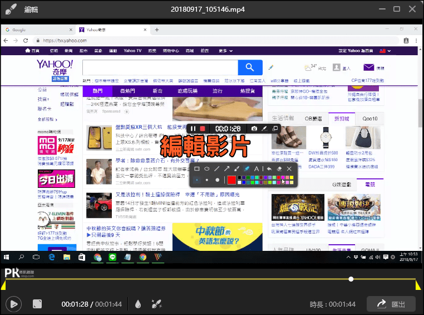
Task: Open a new browser tab with plus
Action: [157, 30]
